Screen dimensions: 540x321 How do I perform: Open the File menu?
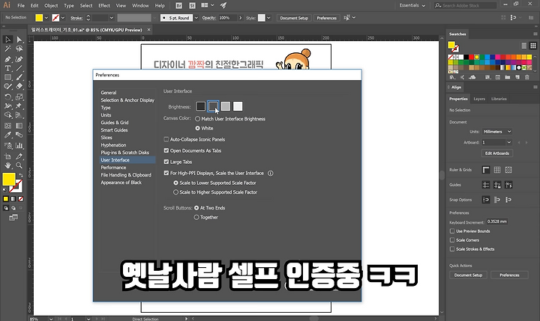(21, 5)
